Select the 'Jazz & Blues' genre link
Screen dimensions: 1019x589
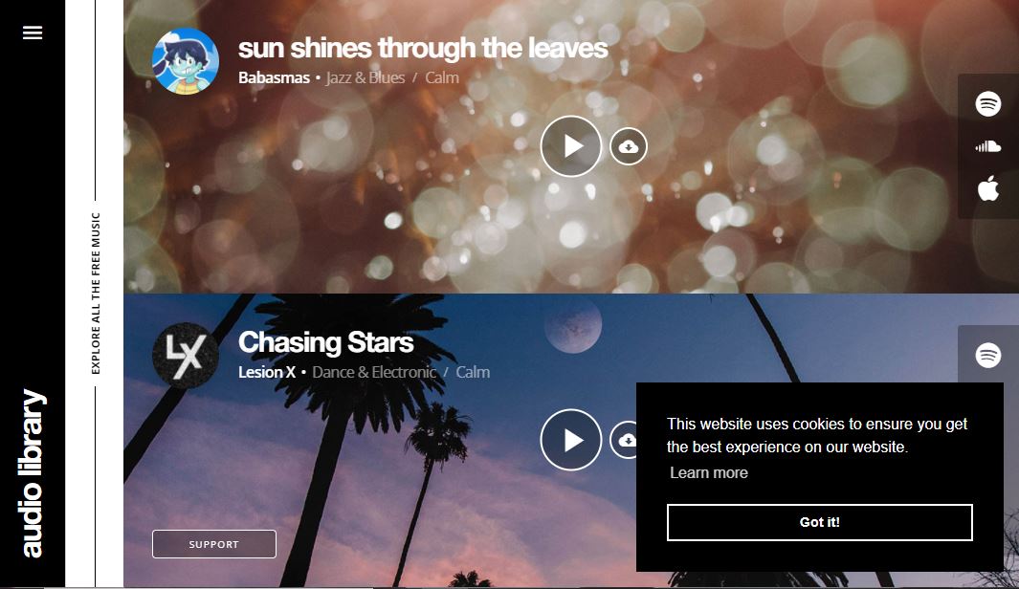pos(366,77)
